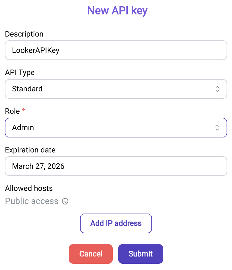This screenshot has height=270, width=232.
Task: Click the Description label
Action: tap(24, 34)
